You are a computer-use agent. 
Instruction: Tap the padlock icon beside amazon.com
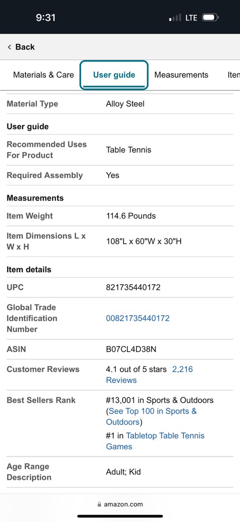pos(99,504)
